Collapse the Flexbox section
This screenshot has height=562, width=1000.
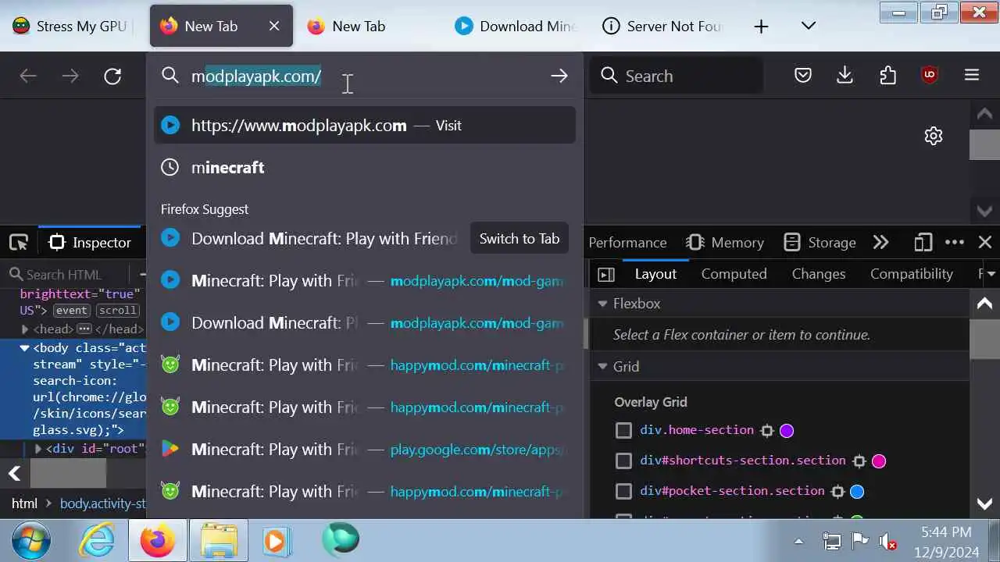tap(602, 304)
